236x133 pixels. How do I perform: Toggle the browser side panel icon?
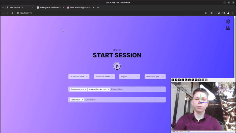coord(223,13)
